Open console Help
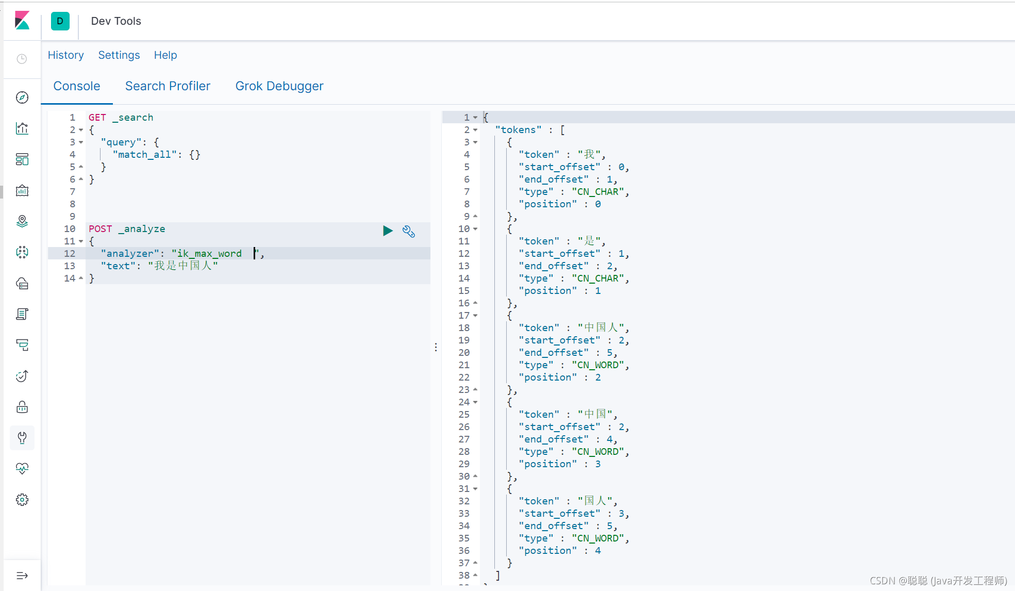This screenshot has height=591, width=1015. [x=165, y=55]
